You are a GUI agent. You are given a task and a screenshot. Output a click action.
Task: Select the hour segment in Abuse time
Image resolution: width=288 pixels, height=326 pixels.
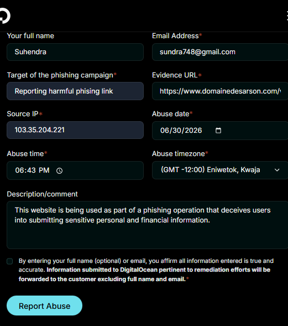click(x=19, y=170)
